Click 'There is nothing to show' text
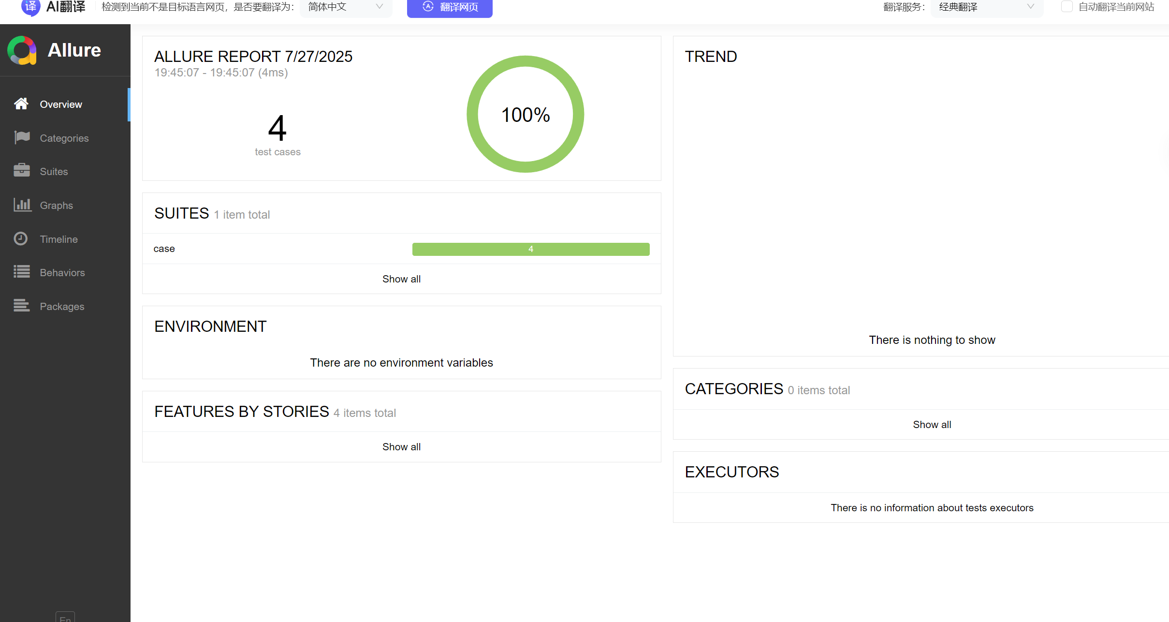The width and height of the screenshot is (1169, 622). [932, 340]
